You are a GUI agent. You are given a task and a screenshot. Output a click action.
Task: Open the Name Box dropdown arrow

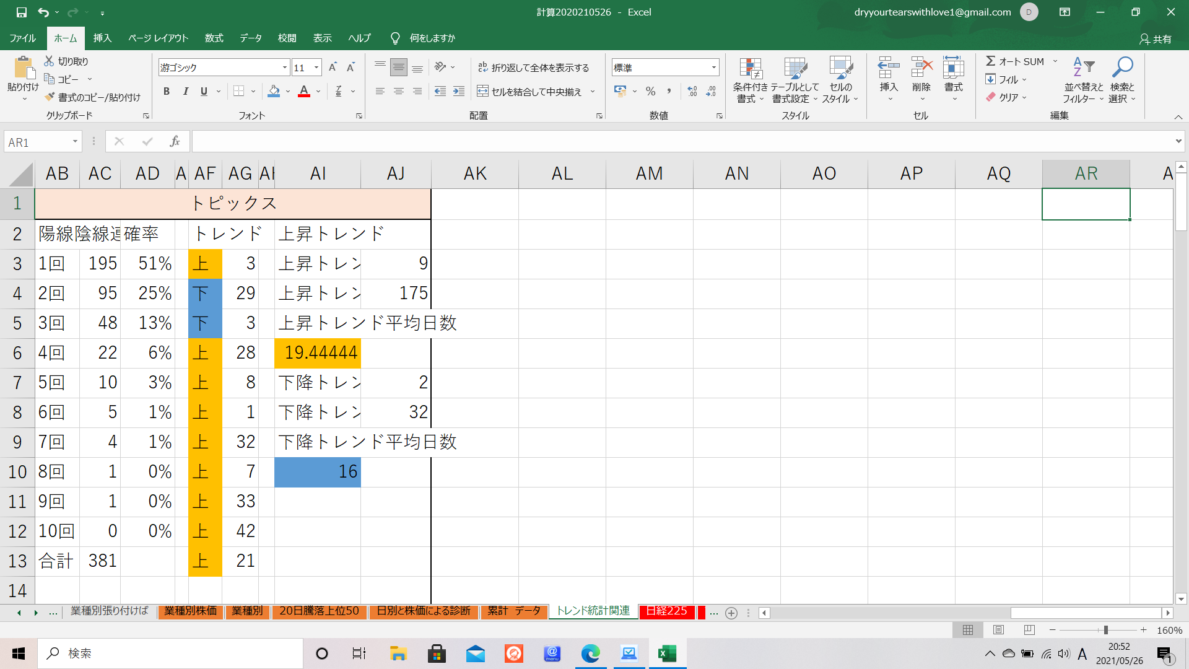pyautogui.click(x=75, y=142)
